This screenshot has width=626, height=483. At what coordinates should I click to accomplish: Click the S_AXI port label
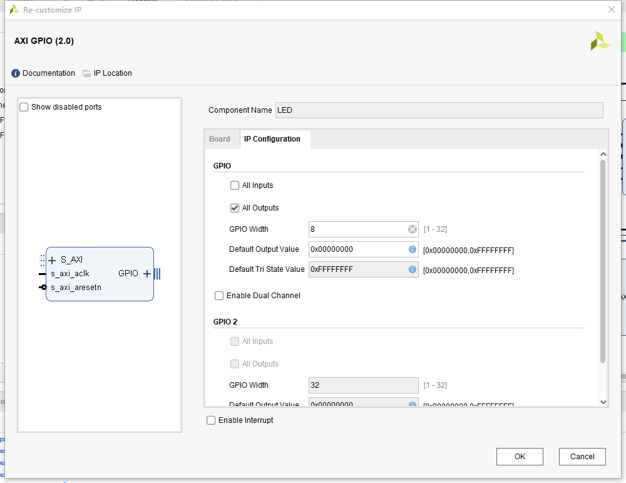tap(71, 260)
